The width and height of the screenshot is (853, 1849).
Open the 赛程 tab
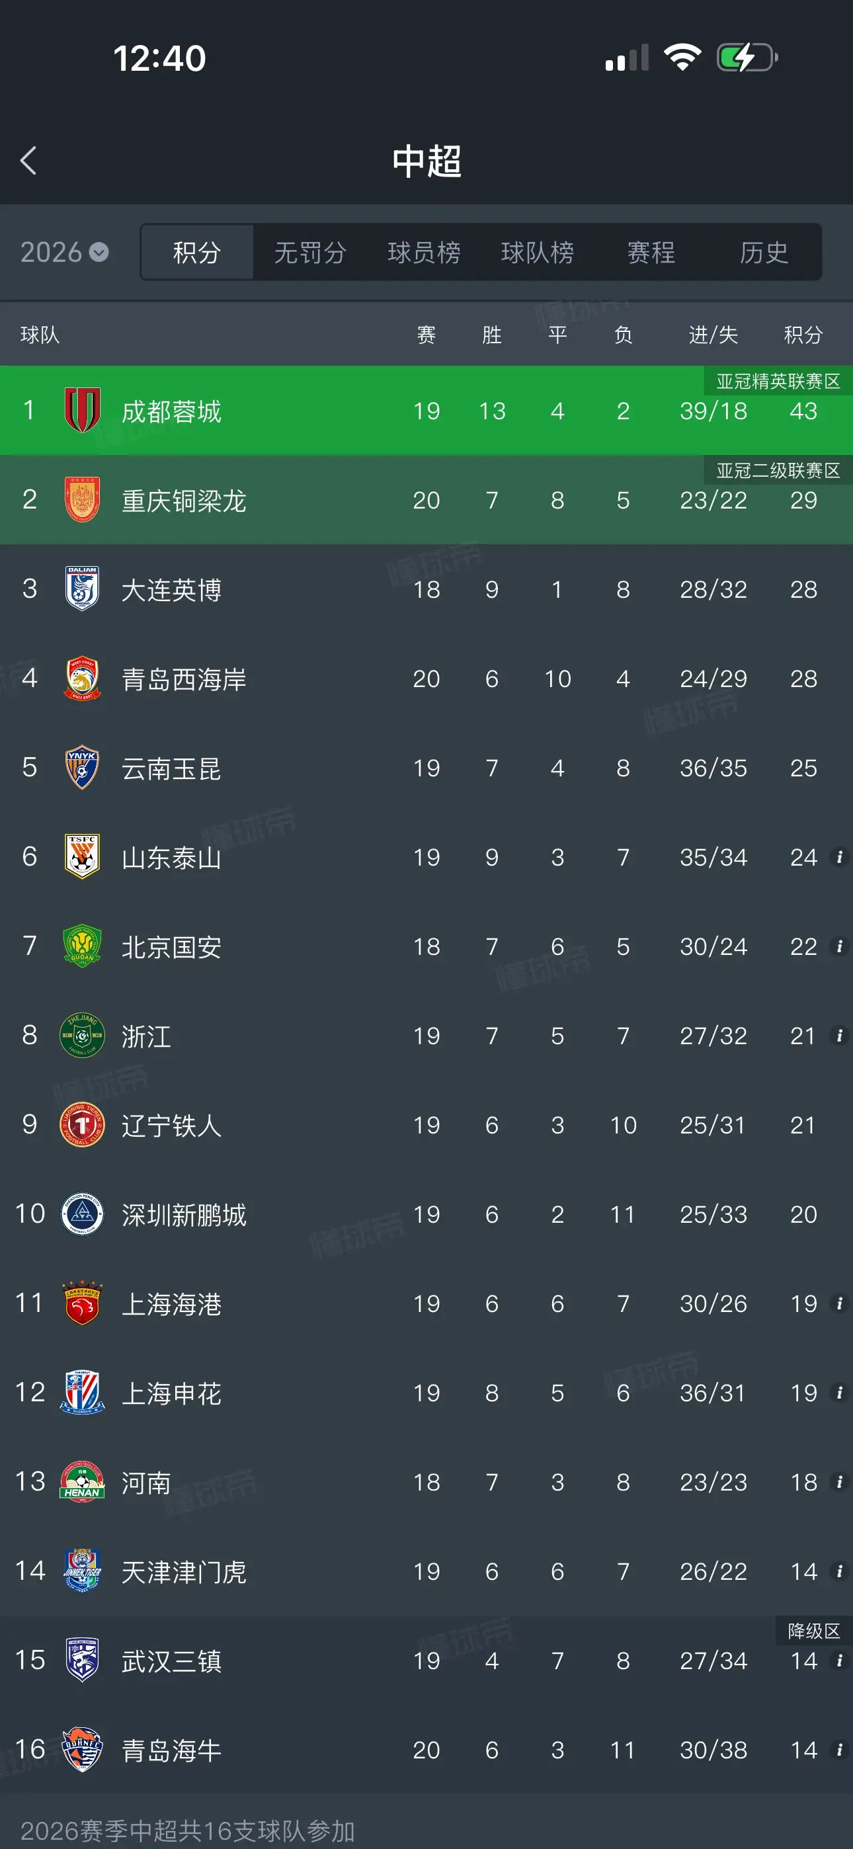651,252
